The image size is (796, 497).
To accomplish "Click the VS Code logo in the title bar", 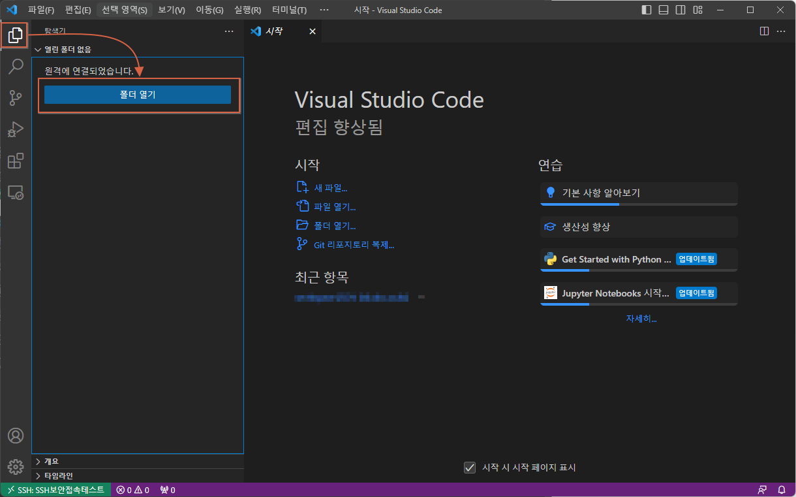I will coord(11,10).
